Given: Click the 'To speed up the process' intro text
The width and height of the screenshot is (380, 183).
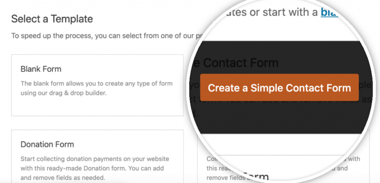Looking at the screenshot, I should 100,36.
